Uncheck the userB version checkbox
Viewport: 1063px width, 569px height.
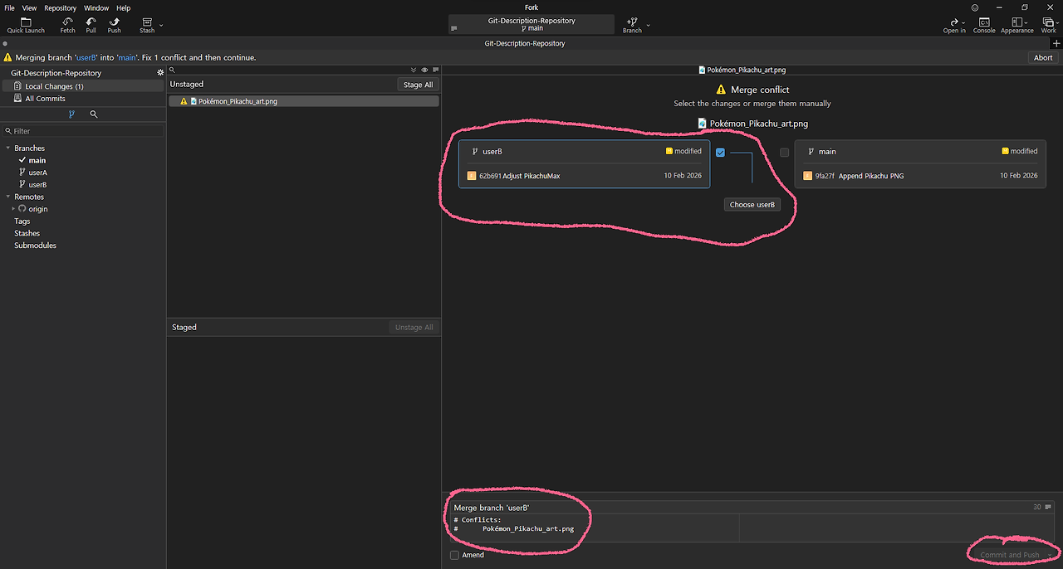(720, 152)
